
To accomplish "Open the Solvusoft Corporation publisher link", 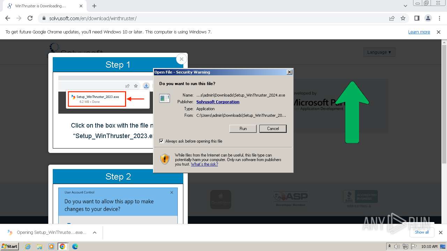I will (x=218, y=102).
